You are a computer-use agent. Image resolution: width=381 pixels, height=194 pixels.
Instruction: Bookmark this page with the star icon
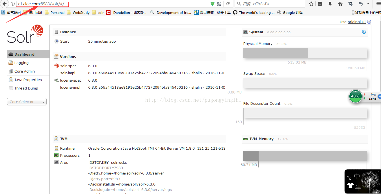click(311, 4)
